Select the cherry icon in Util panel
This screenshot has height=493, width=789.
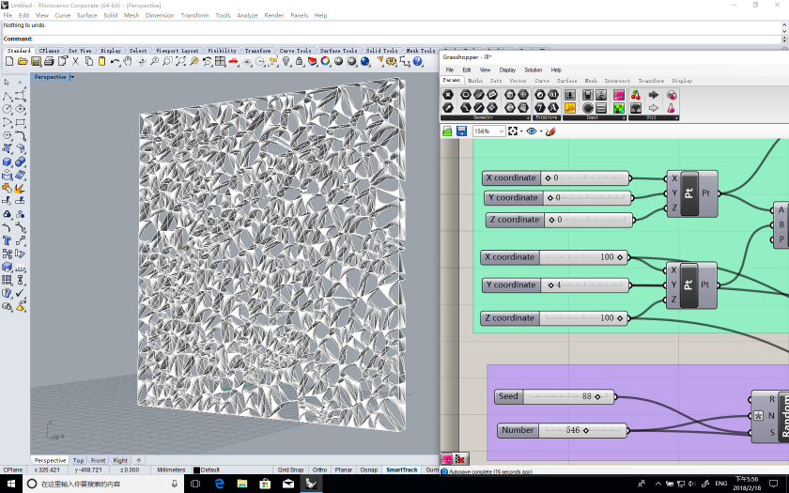click(x=634, y=95)
